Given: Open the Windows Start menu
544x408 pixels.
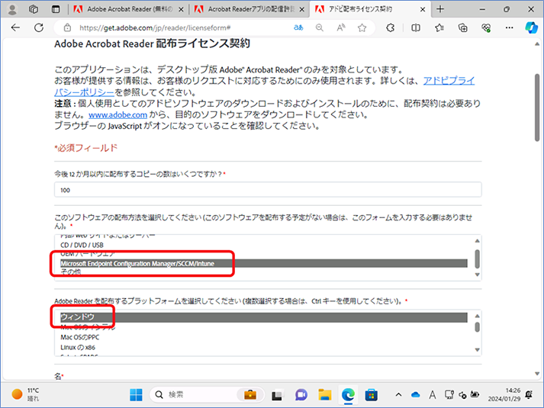Looking at the screenshot, I should 136,394.
